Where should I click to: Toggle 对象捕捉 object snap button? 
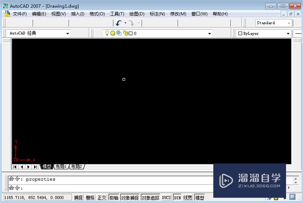point(130,198)
